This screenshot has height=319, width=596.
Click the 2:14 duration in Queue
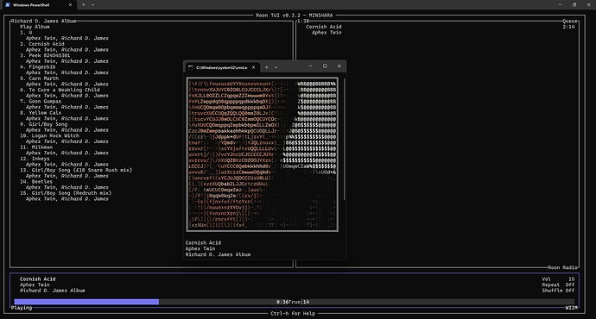(x=568, y=27)
